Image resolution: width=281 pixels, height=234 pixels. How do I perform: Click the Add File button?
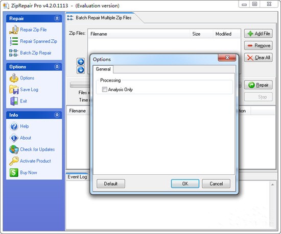[x=258, y=34]
